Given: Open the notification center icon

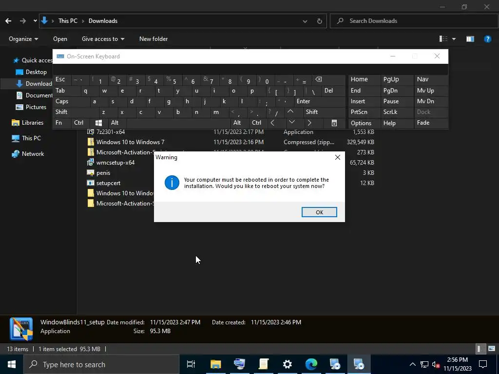Looking at the screenshot, I should point(483,364).
